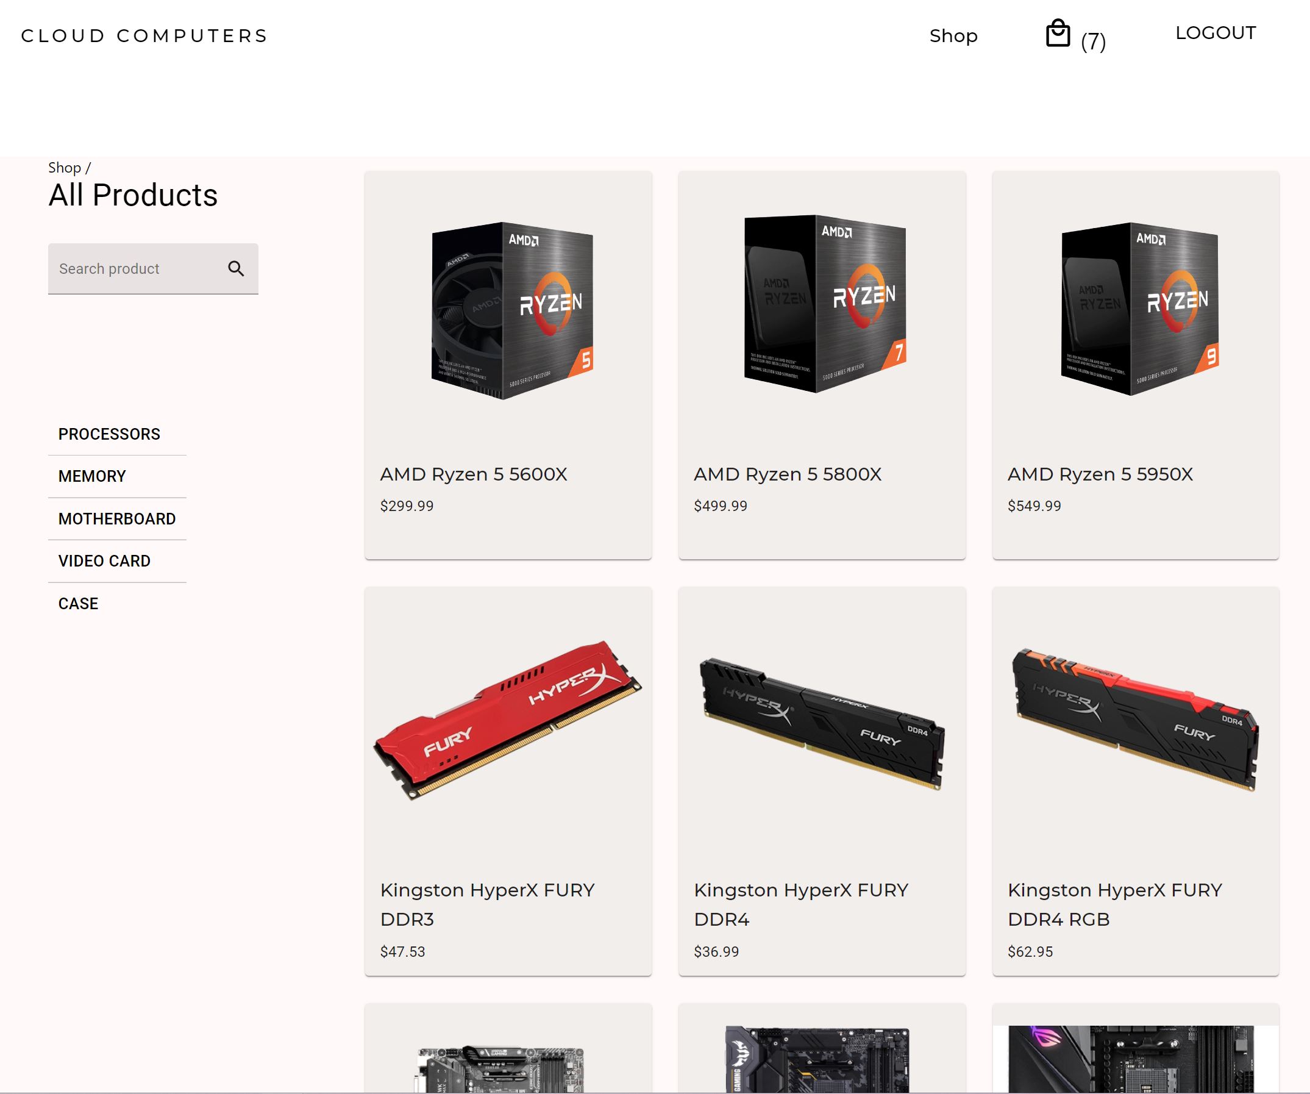Click the Cloud Computers logo
The image size is (1310, 1094).
(x=144, y=35)
